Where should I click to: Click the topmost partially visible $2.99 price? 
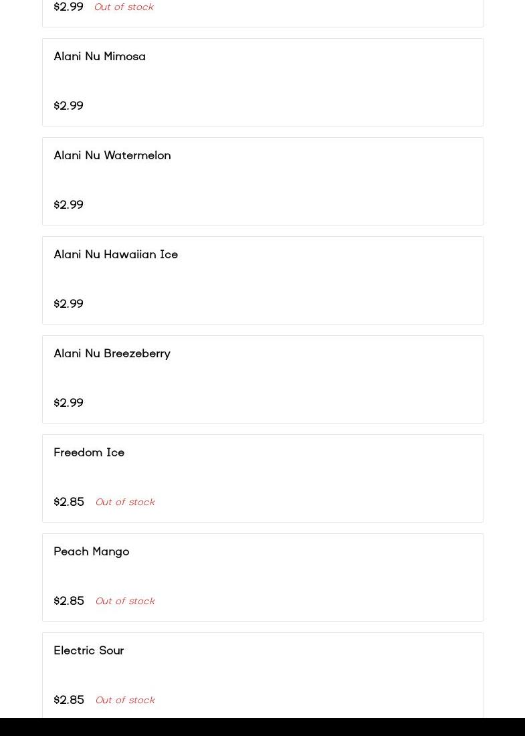68,7
